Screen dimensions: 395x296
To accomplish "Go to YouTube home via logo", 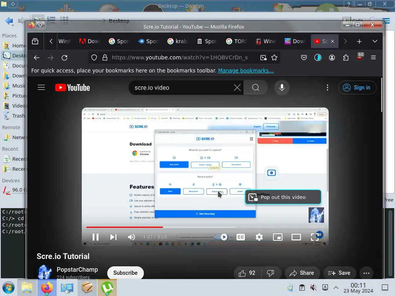I will (x=73, y=87).
